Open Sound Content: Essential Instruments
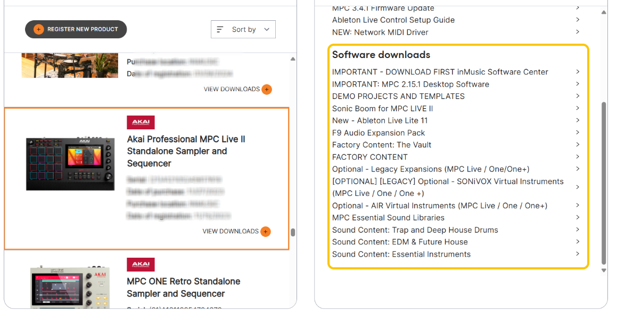633x312 pixels. tap(401, 254)
